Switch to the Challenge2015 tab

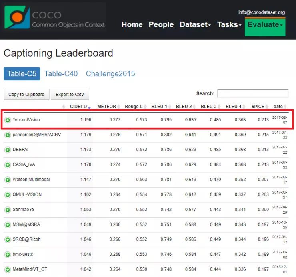point(110,73)
